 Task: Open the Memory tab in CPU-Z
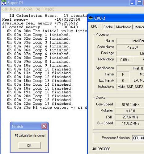(139, 27)
